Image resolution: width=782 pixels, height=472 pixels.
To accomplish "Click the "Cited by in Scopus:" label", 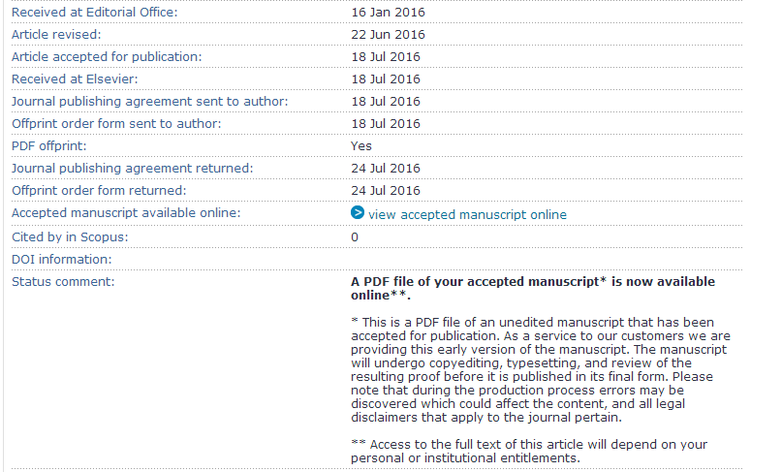I will [70, 236].
